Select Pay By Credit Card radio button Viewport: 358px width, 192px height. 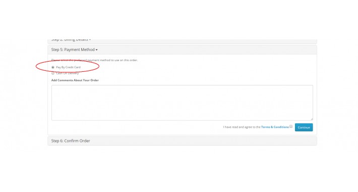click(x=53, y=67)
